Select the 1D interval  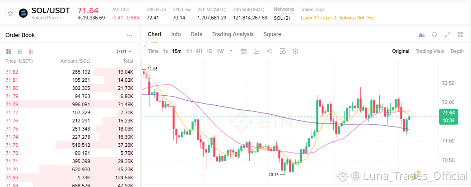[210, 51]
